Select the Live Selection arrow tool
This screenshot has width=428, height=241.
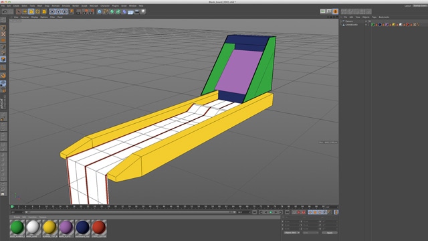pyautogui.click(x=19, y=11)
